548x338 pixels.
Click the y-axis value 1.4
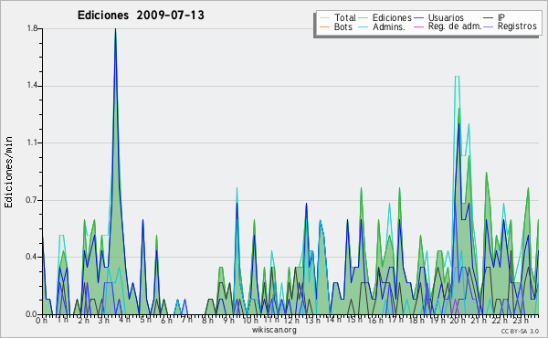(x=33, y=86)
